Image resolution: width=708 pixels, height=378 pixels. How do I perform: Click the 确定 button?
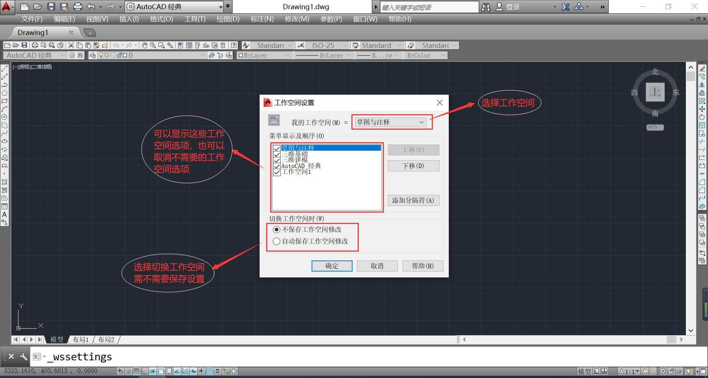pos(332,266)
